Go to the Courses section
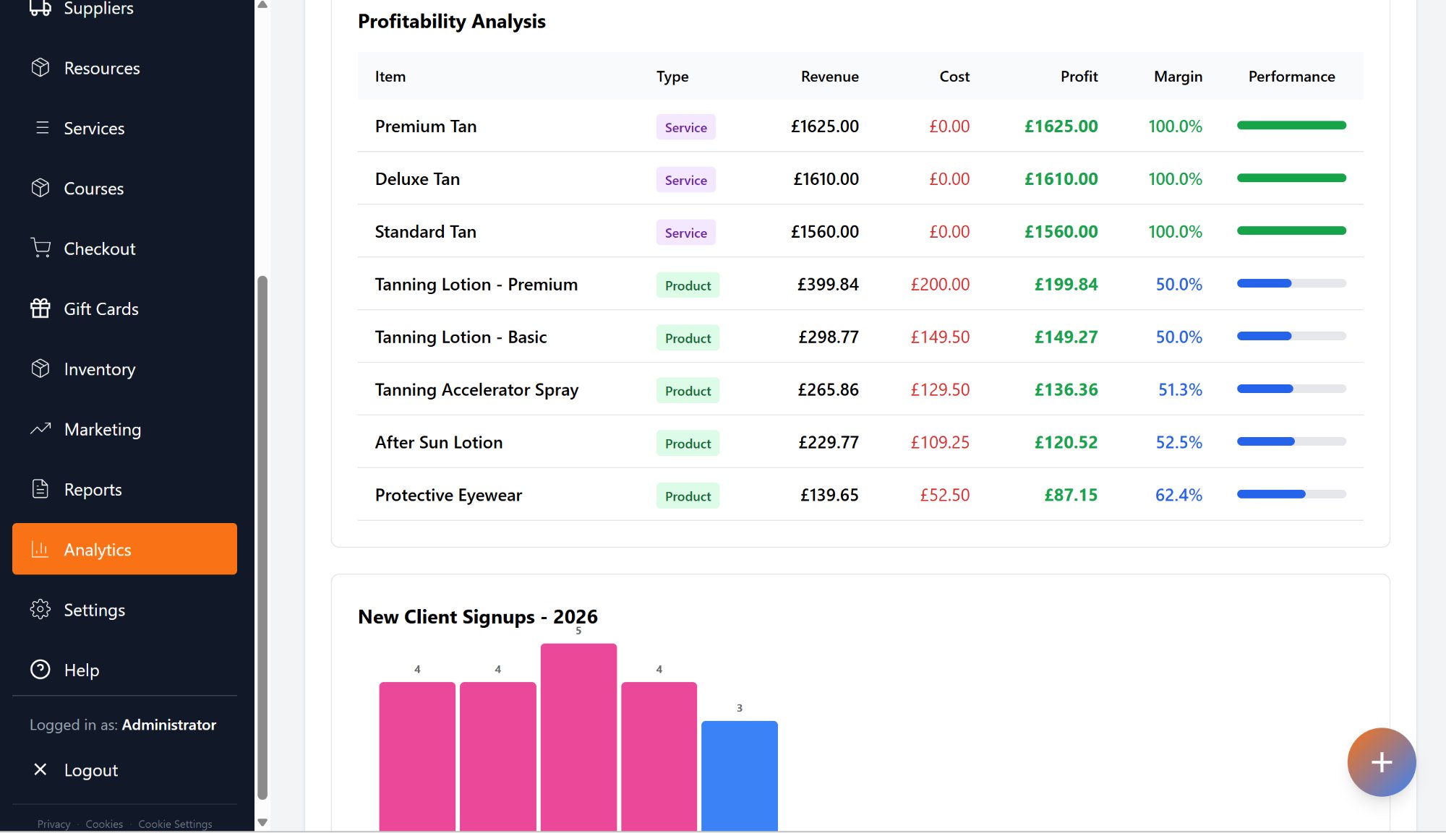Screen dimensions: 1446x833 pyautogui.click(x=93, y=189)
